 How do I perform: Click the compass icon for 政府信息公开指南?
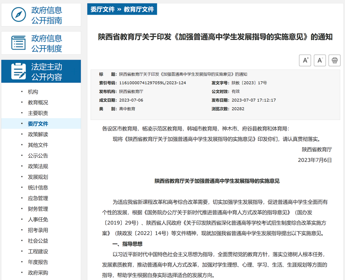[x=19, y=14]
